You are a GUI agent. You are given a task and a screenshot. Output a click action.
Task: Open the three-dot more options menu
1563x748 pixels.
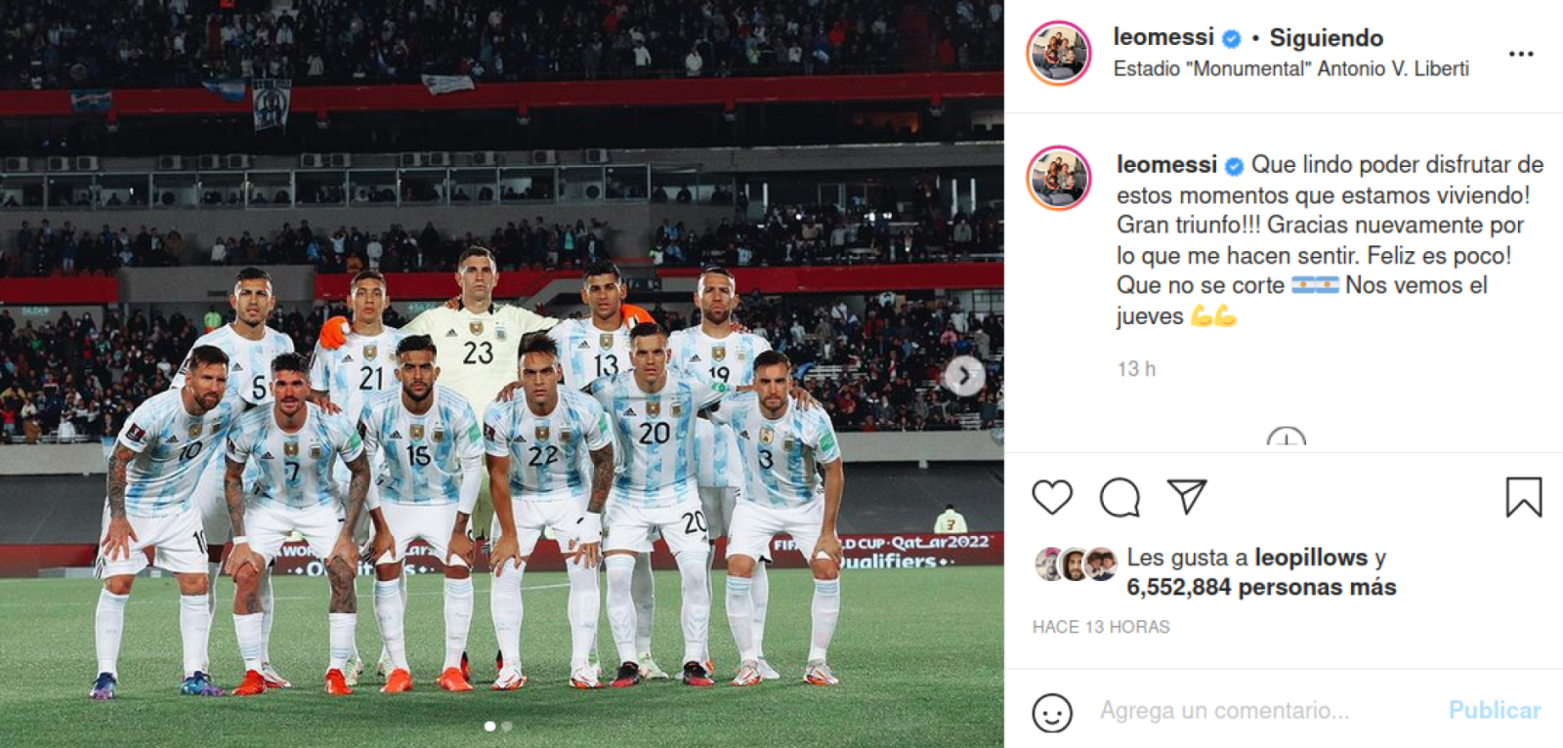tap(1521, 54)
